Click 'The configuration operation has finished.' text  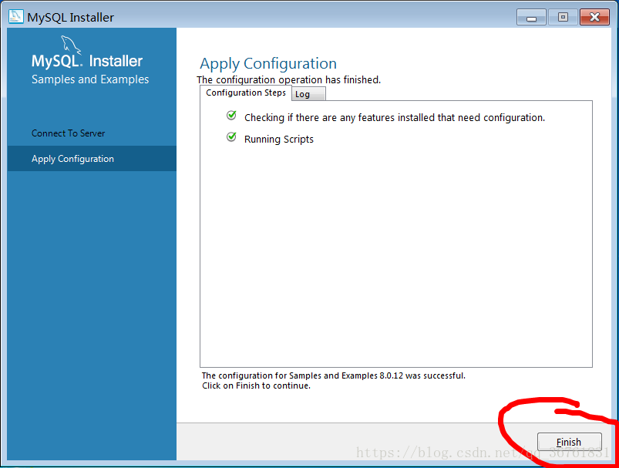[288, 79]
